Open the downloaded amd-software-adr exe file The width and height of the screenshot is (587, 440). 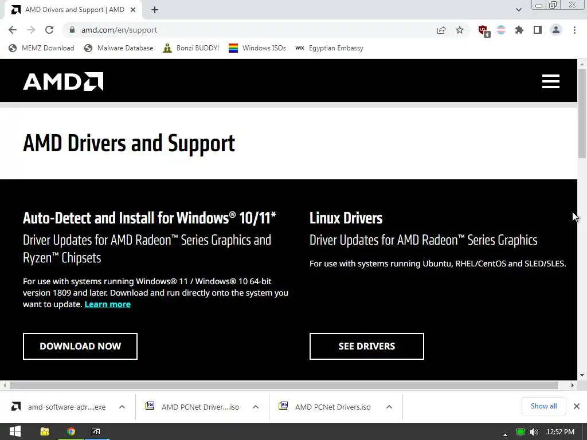point(60,407)
